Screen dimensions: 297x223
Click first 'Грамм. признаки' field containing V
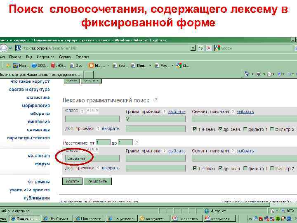pos(156,119)
